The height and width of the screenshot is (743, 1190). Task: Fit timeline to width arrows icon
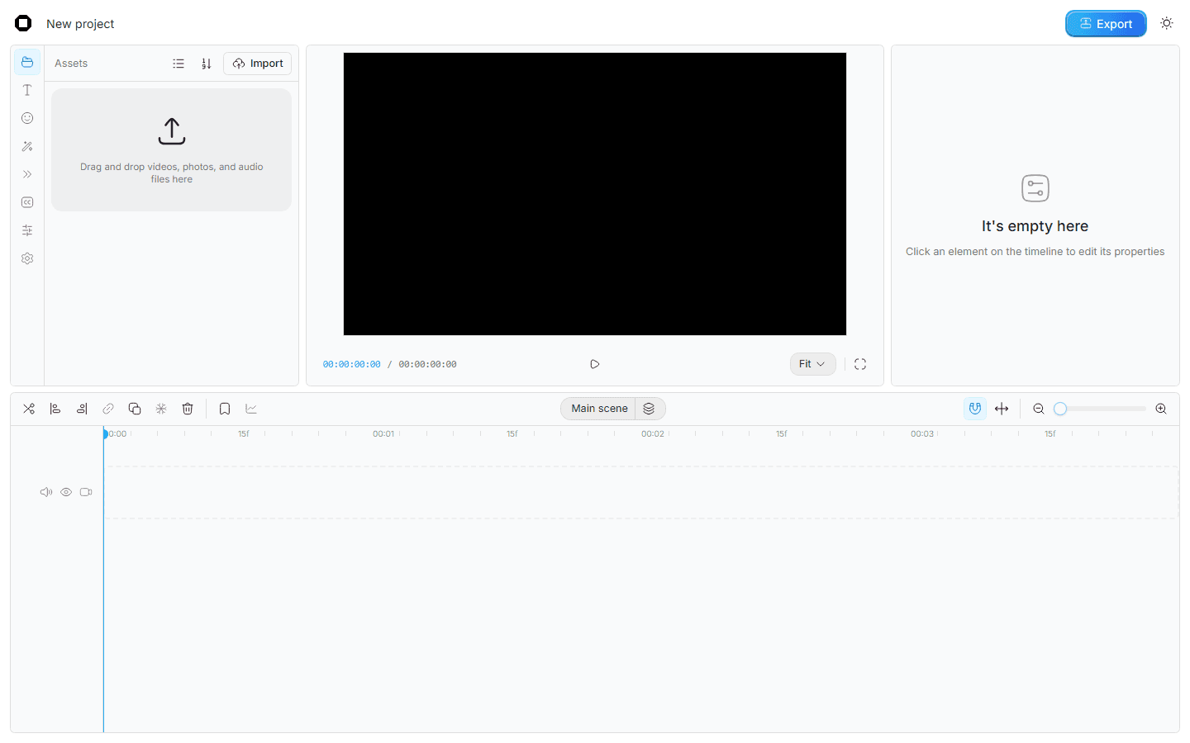[1002, 409]
